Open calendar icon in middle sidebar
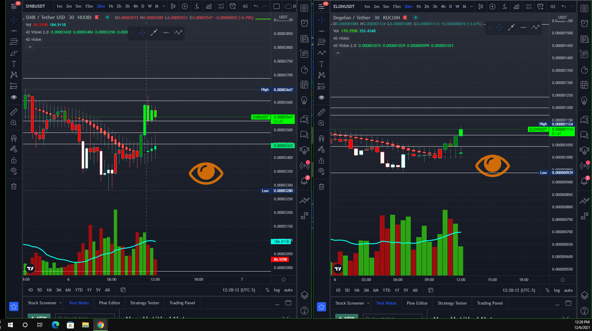Image resolution: width=592 pixels, height=331 pixels. point(304,85)
